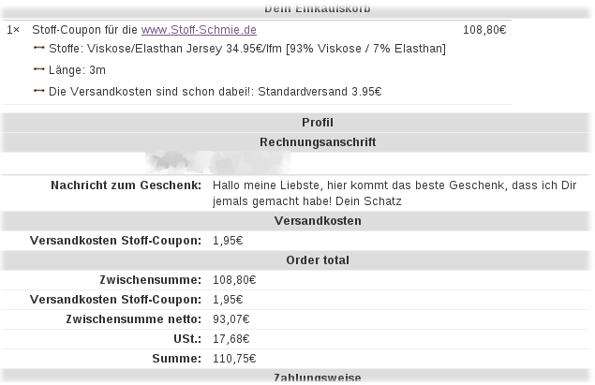Image resolution: width=595 pixels, height=385 pixels.
Task: Click the cart item price 108,80€
Action: [484, 30]
